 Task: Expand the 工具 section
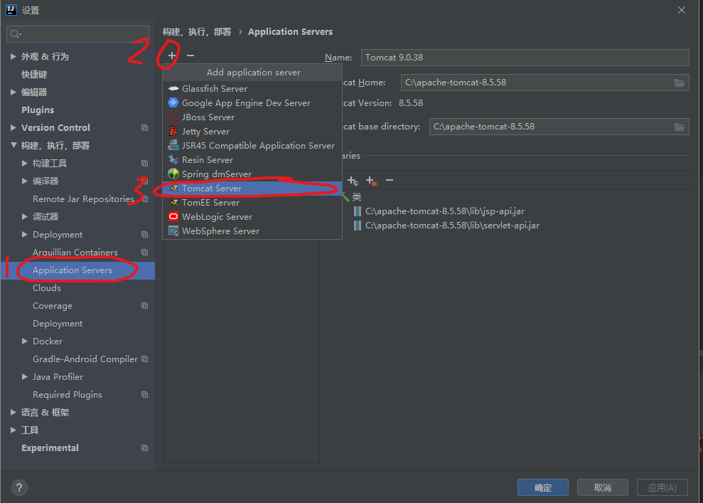(x=13, y=430)
